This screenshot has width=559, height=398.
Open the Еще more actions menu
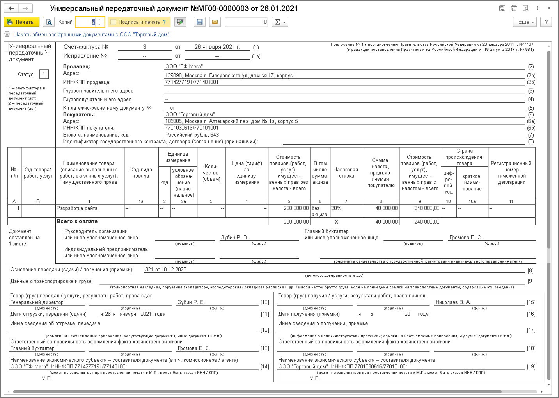(525, 22)
